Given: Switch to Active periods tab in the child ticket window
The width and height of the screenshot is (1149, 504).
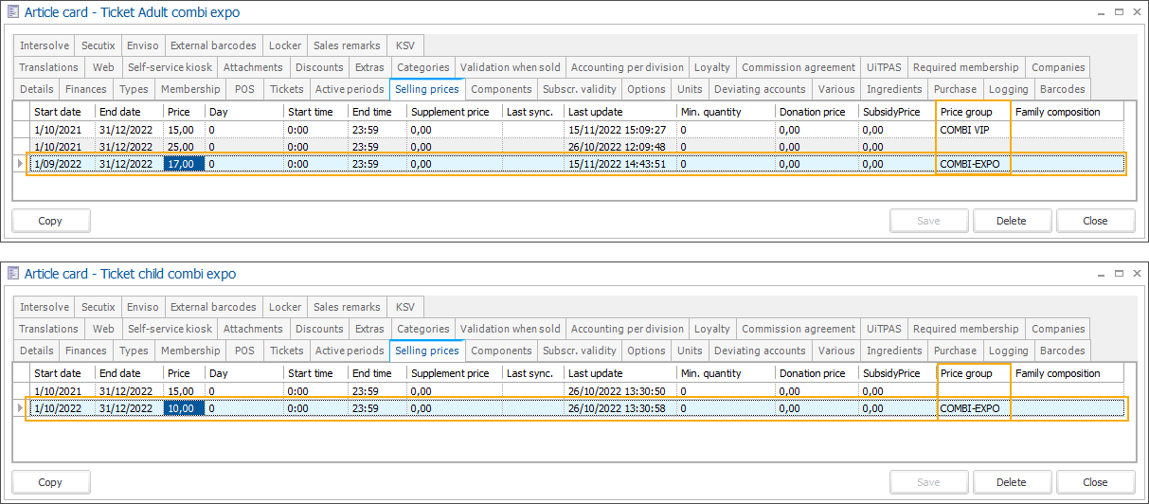Looking at the screenshot, I should pyautogui.click(x=349, y=351).
